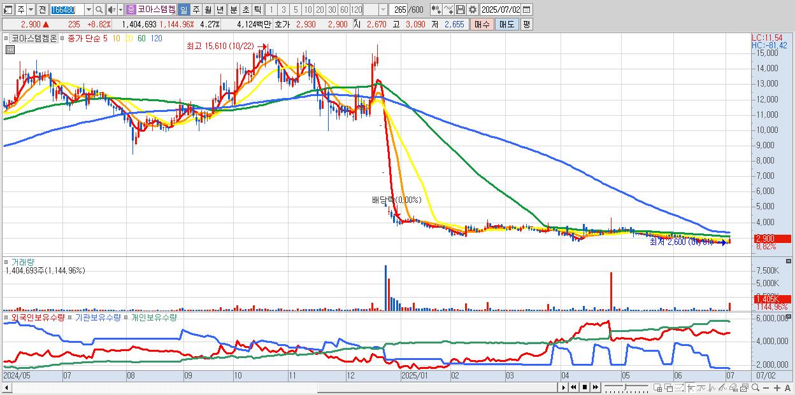
Task: Open the stock code history dropdown arrow
Action: pos(89,10)
